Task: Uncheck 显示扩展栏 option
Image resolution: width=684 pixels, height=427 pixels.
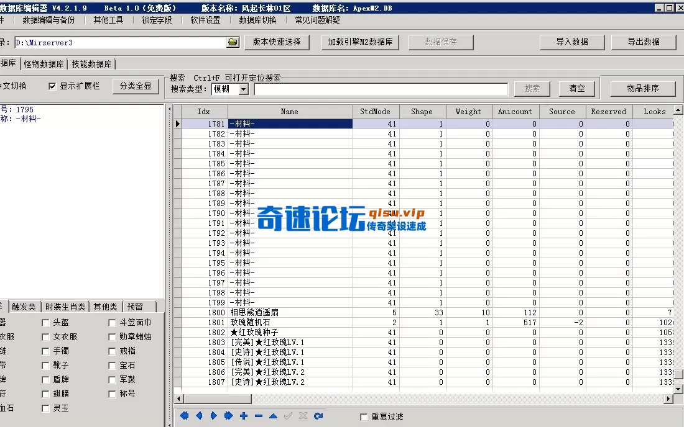Action: tap(52, 86)
